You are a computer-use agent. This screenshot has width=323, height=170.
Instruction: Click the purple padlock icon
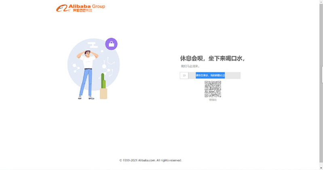(111, 44)
